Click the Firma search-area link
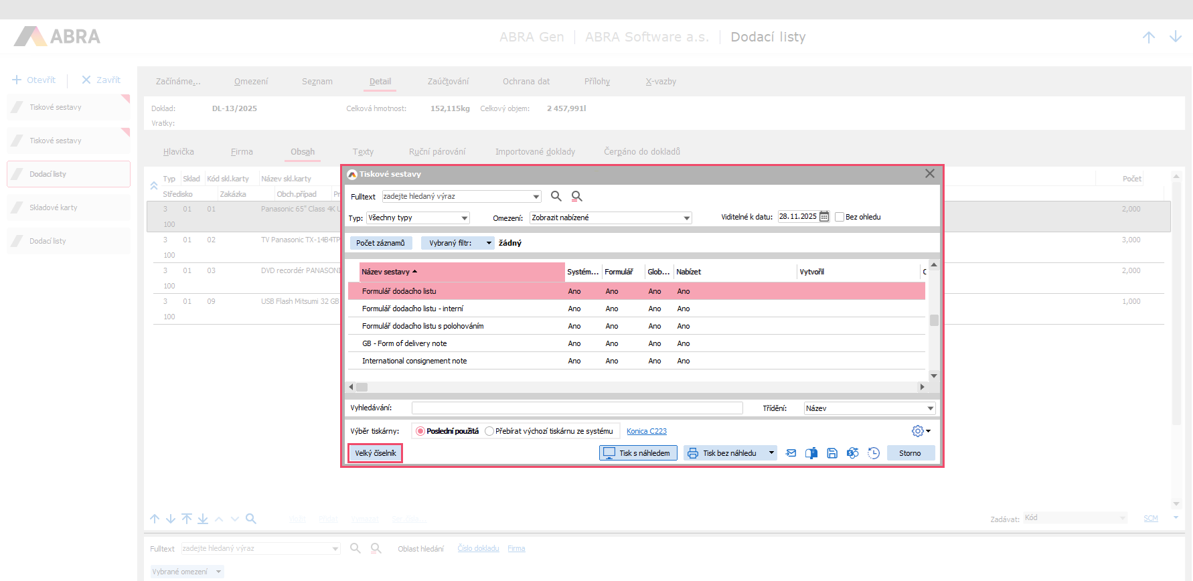 516,548
